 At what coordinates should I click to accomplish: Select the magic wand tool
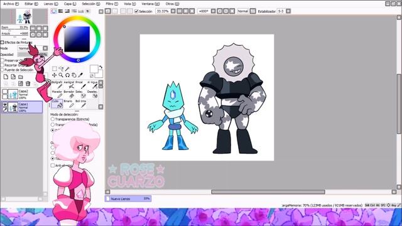67,68
